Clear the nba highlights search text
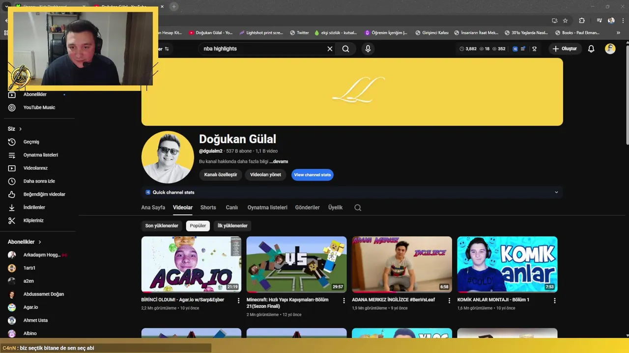 click(x=330, y=49)
